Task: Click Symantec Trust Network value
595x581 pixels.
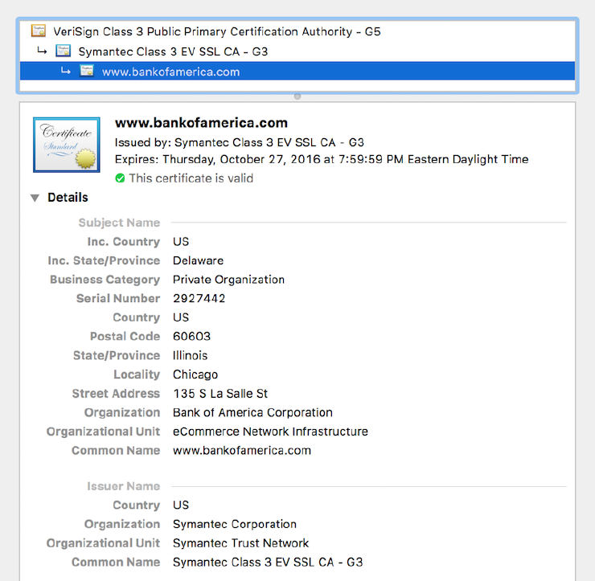Action: pos(240,543)
